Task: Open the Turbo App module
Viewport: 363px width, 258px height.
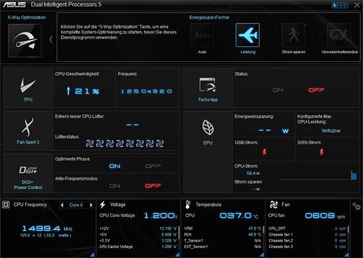Action: 208,88
